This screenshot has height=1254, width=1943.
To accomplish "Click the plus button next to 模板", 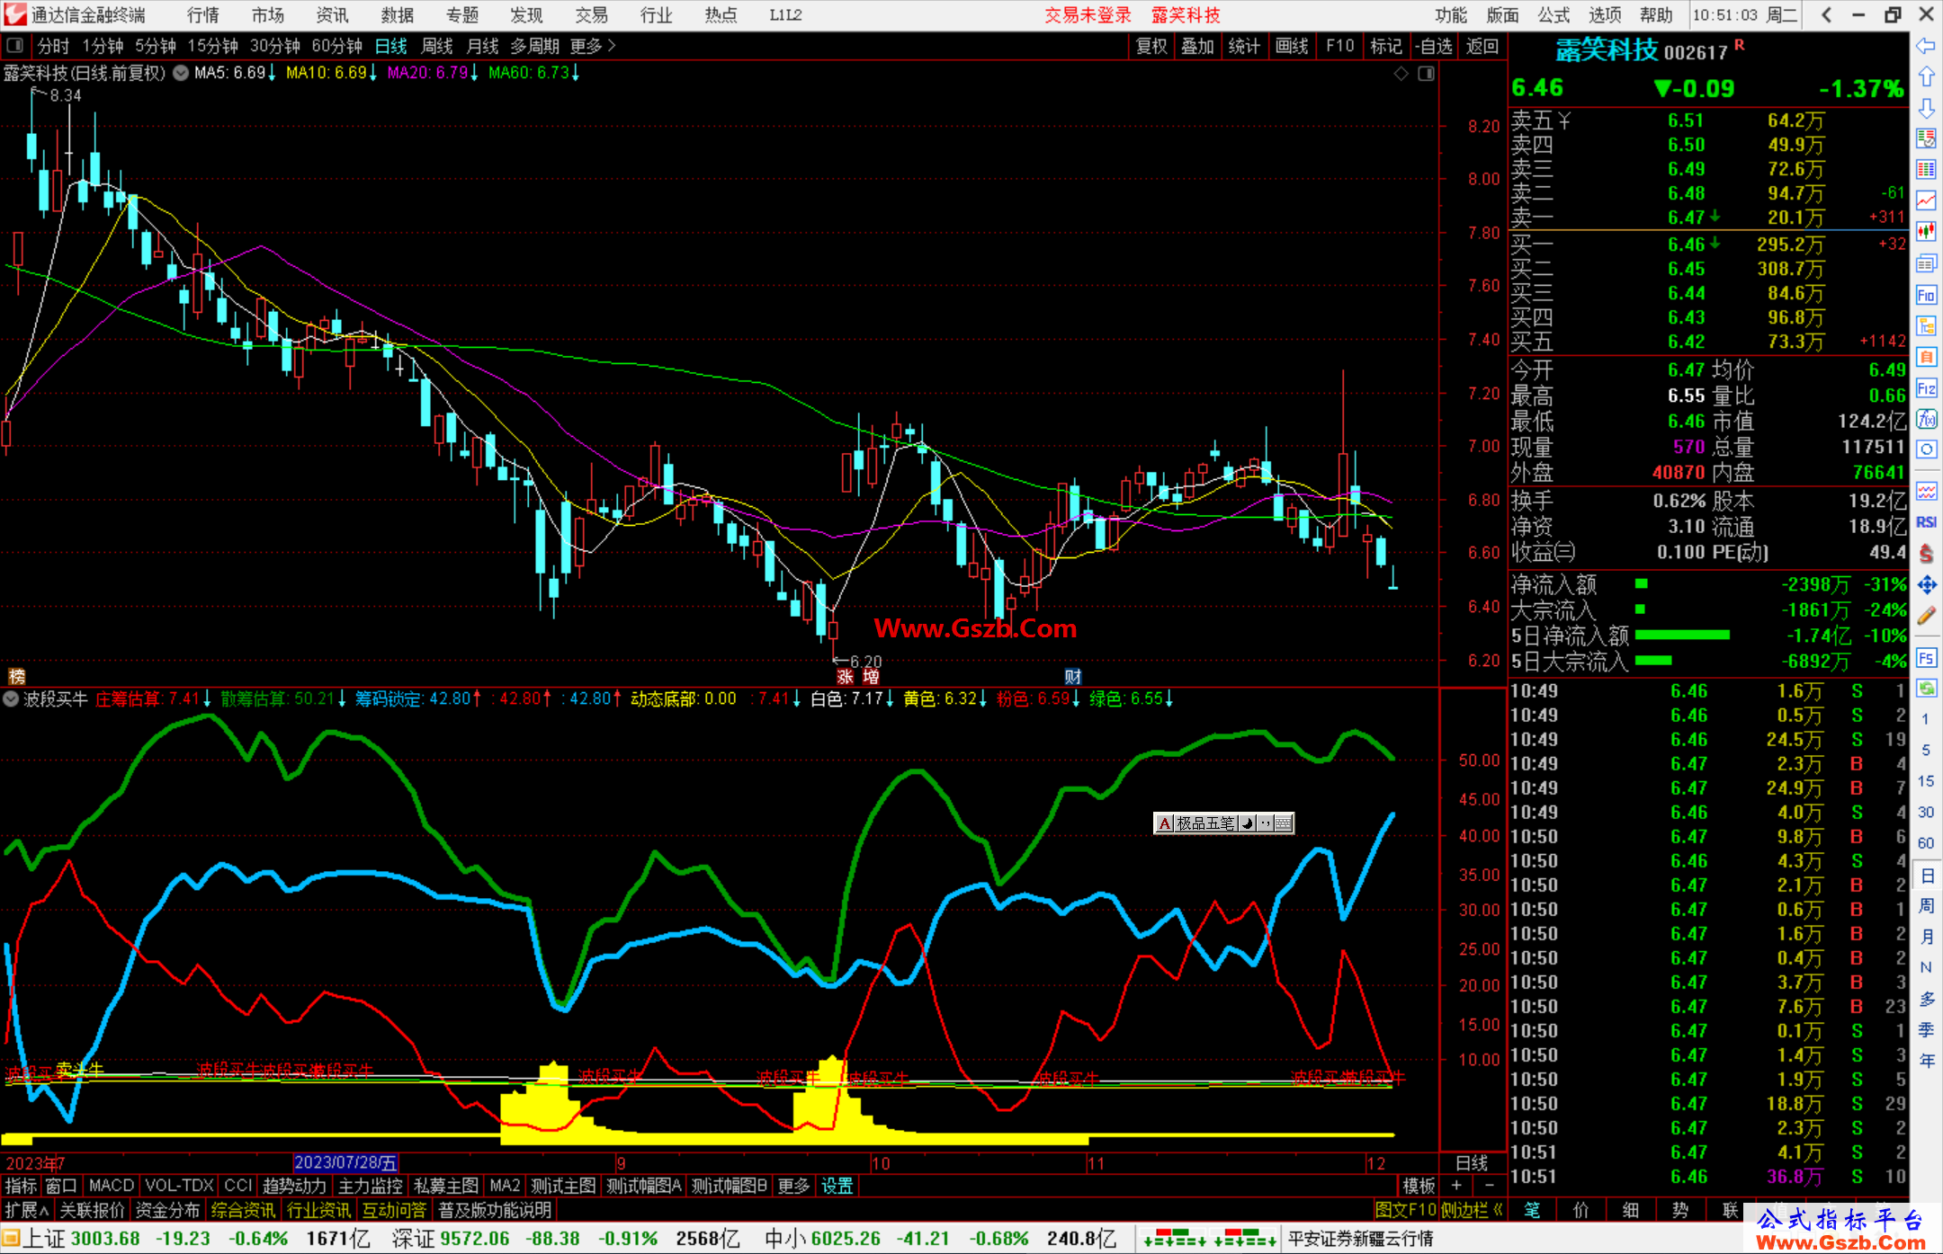I will point(1456,1186).
